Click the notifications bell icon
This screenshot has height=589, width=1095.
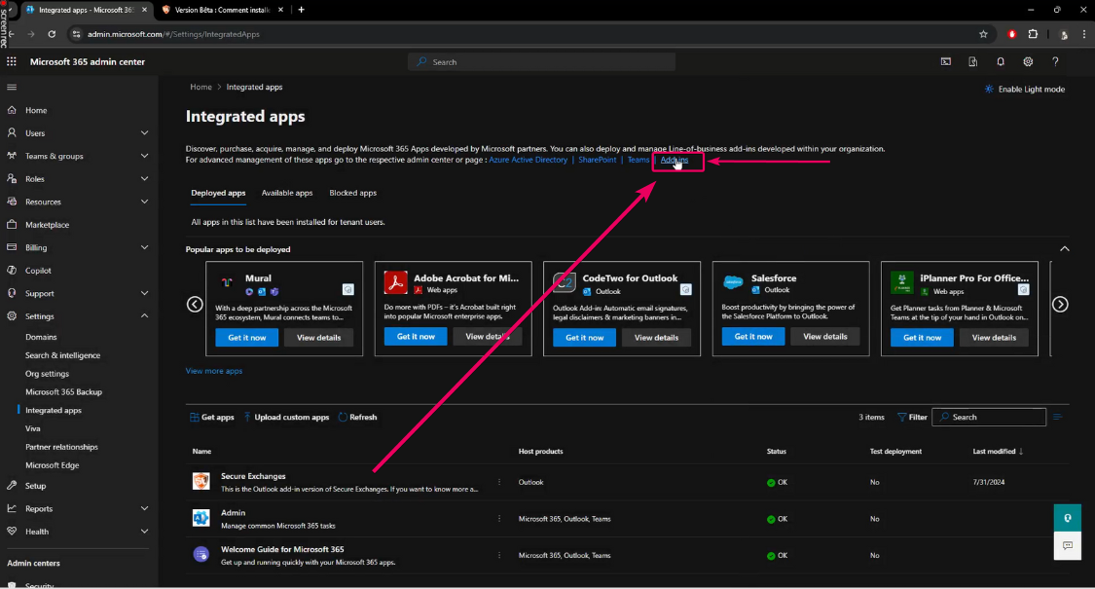point(1001,61)
